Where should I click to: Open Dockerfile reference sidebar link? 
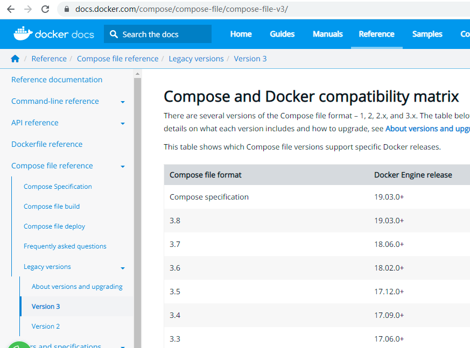(x=47, y=144)
